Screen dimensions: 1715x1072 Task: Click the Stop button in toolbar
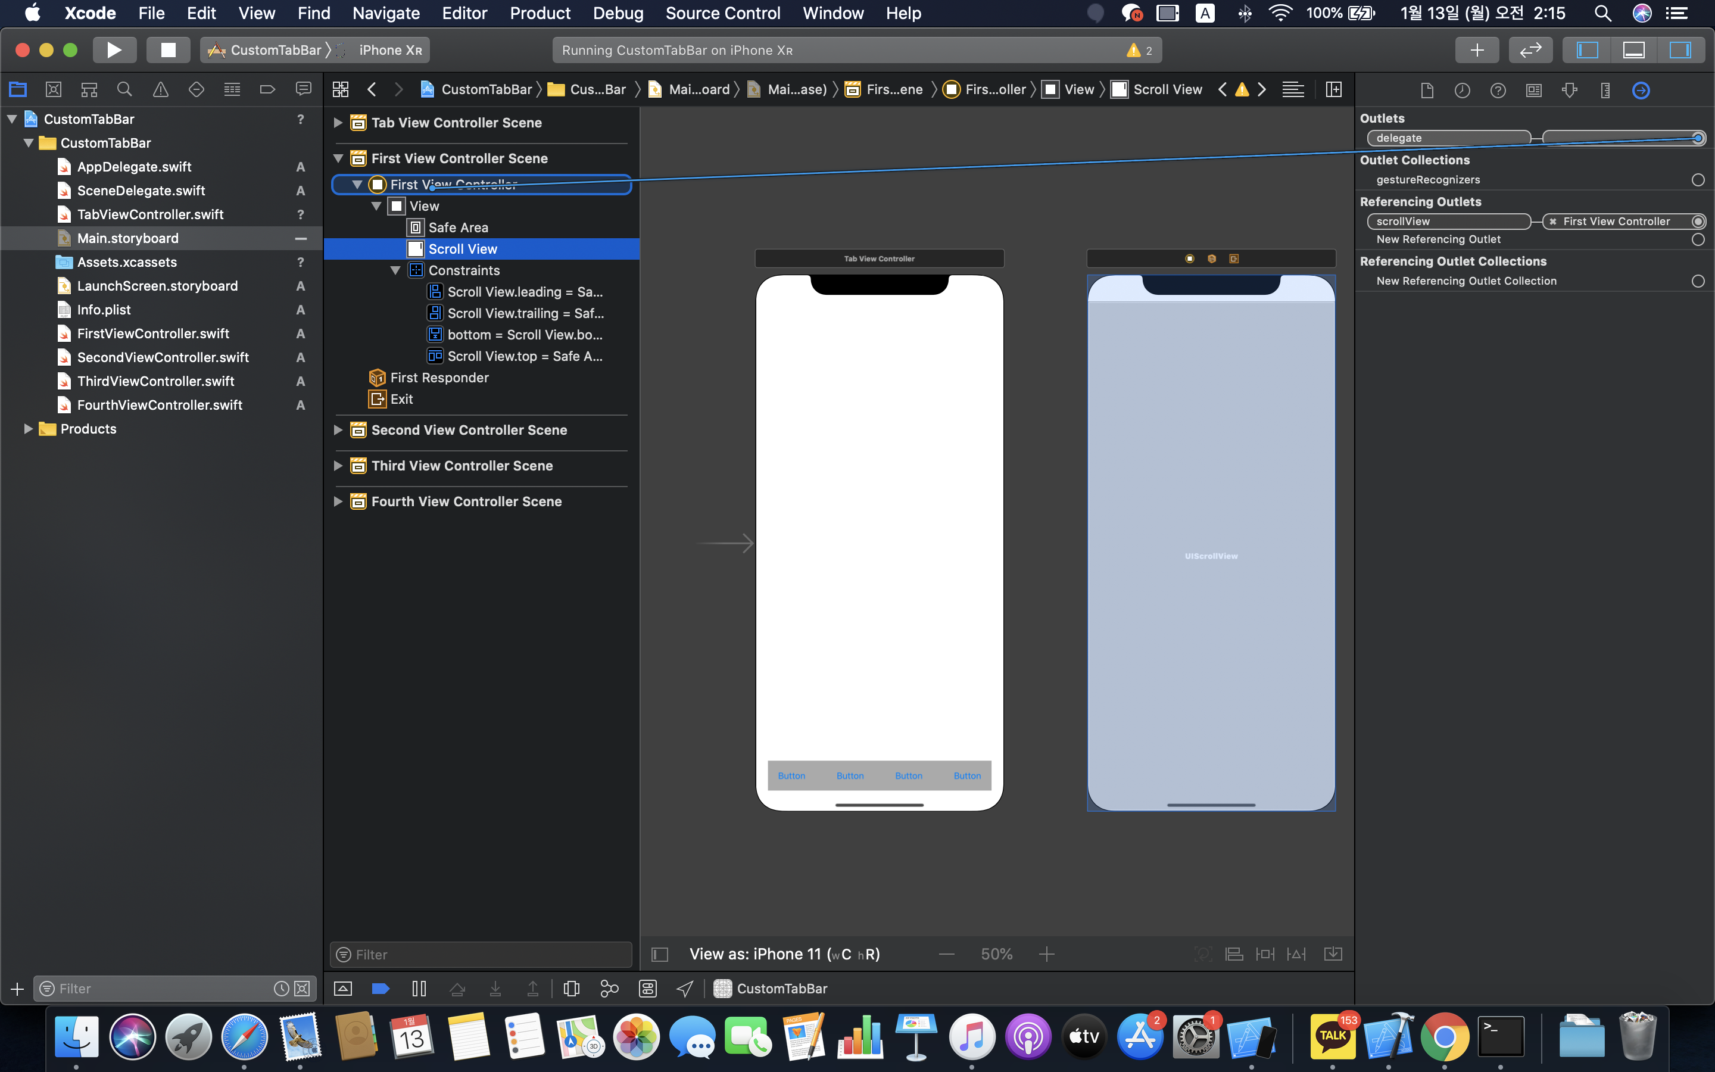[168, 49]
